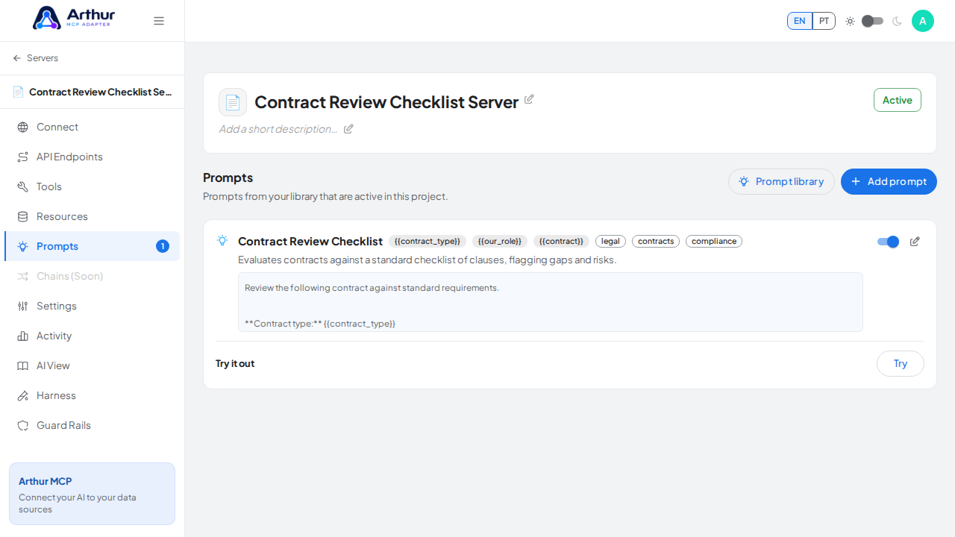Click server name in sidebar header
The image size is (955, 537).
coord(101,92)
